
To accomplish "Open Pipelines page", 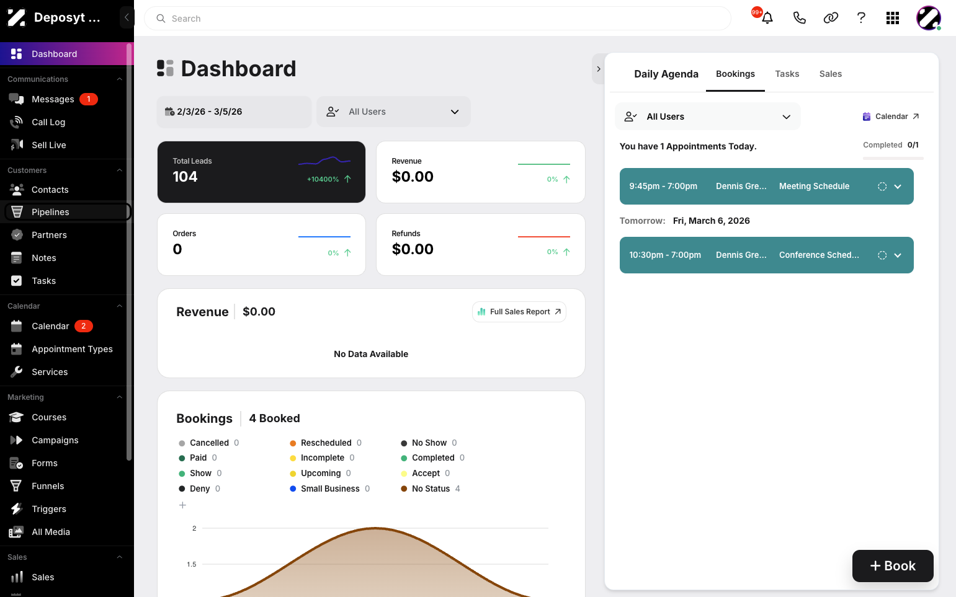I will point(67,212).
